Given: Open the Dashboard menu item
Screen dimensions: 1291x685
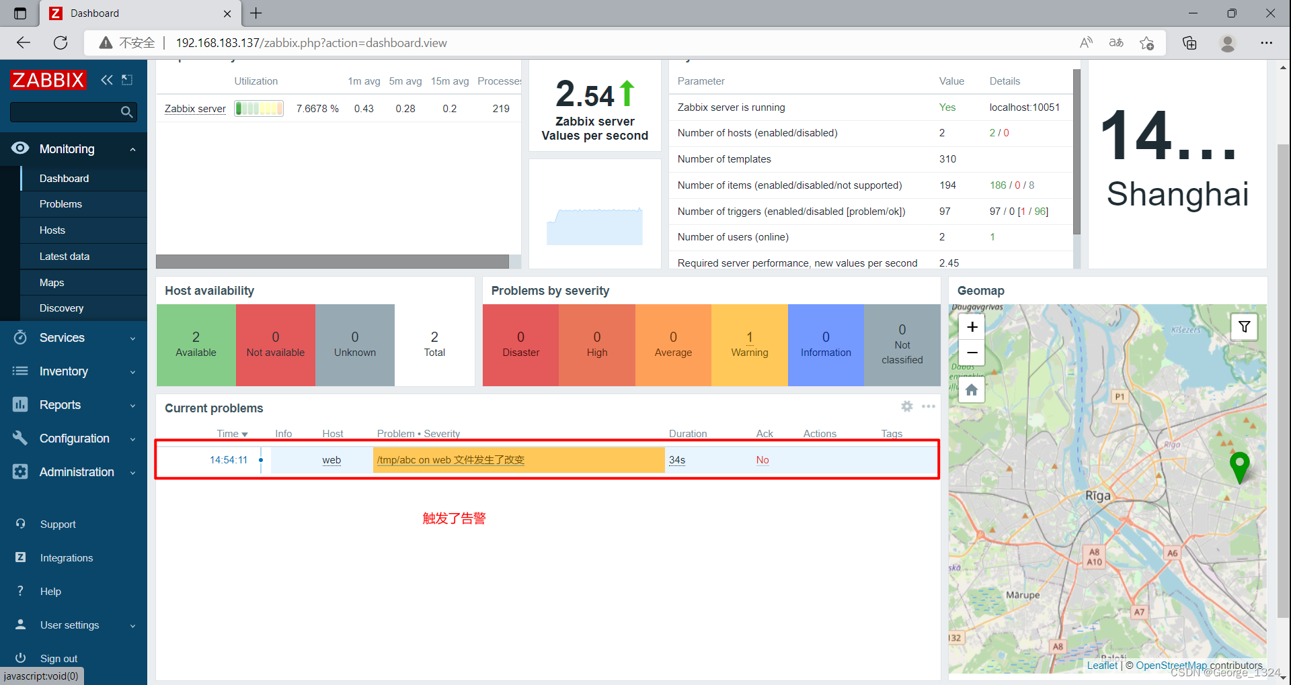Looking at the screenshot, I should tap(83, 178).
